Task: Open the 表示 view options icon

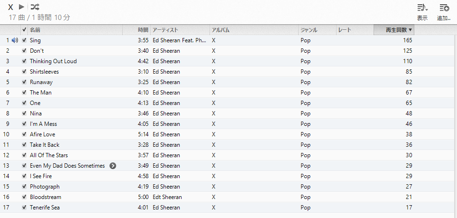Action: [422, 8]
